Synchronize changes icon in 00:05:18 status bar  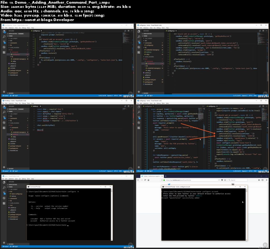146,171
